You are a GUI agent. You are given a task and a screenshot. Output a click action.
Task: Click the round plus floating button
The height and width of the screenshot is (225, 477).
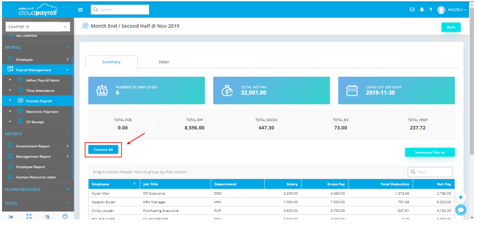[x=461, y=197]
